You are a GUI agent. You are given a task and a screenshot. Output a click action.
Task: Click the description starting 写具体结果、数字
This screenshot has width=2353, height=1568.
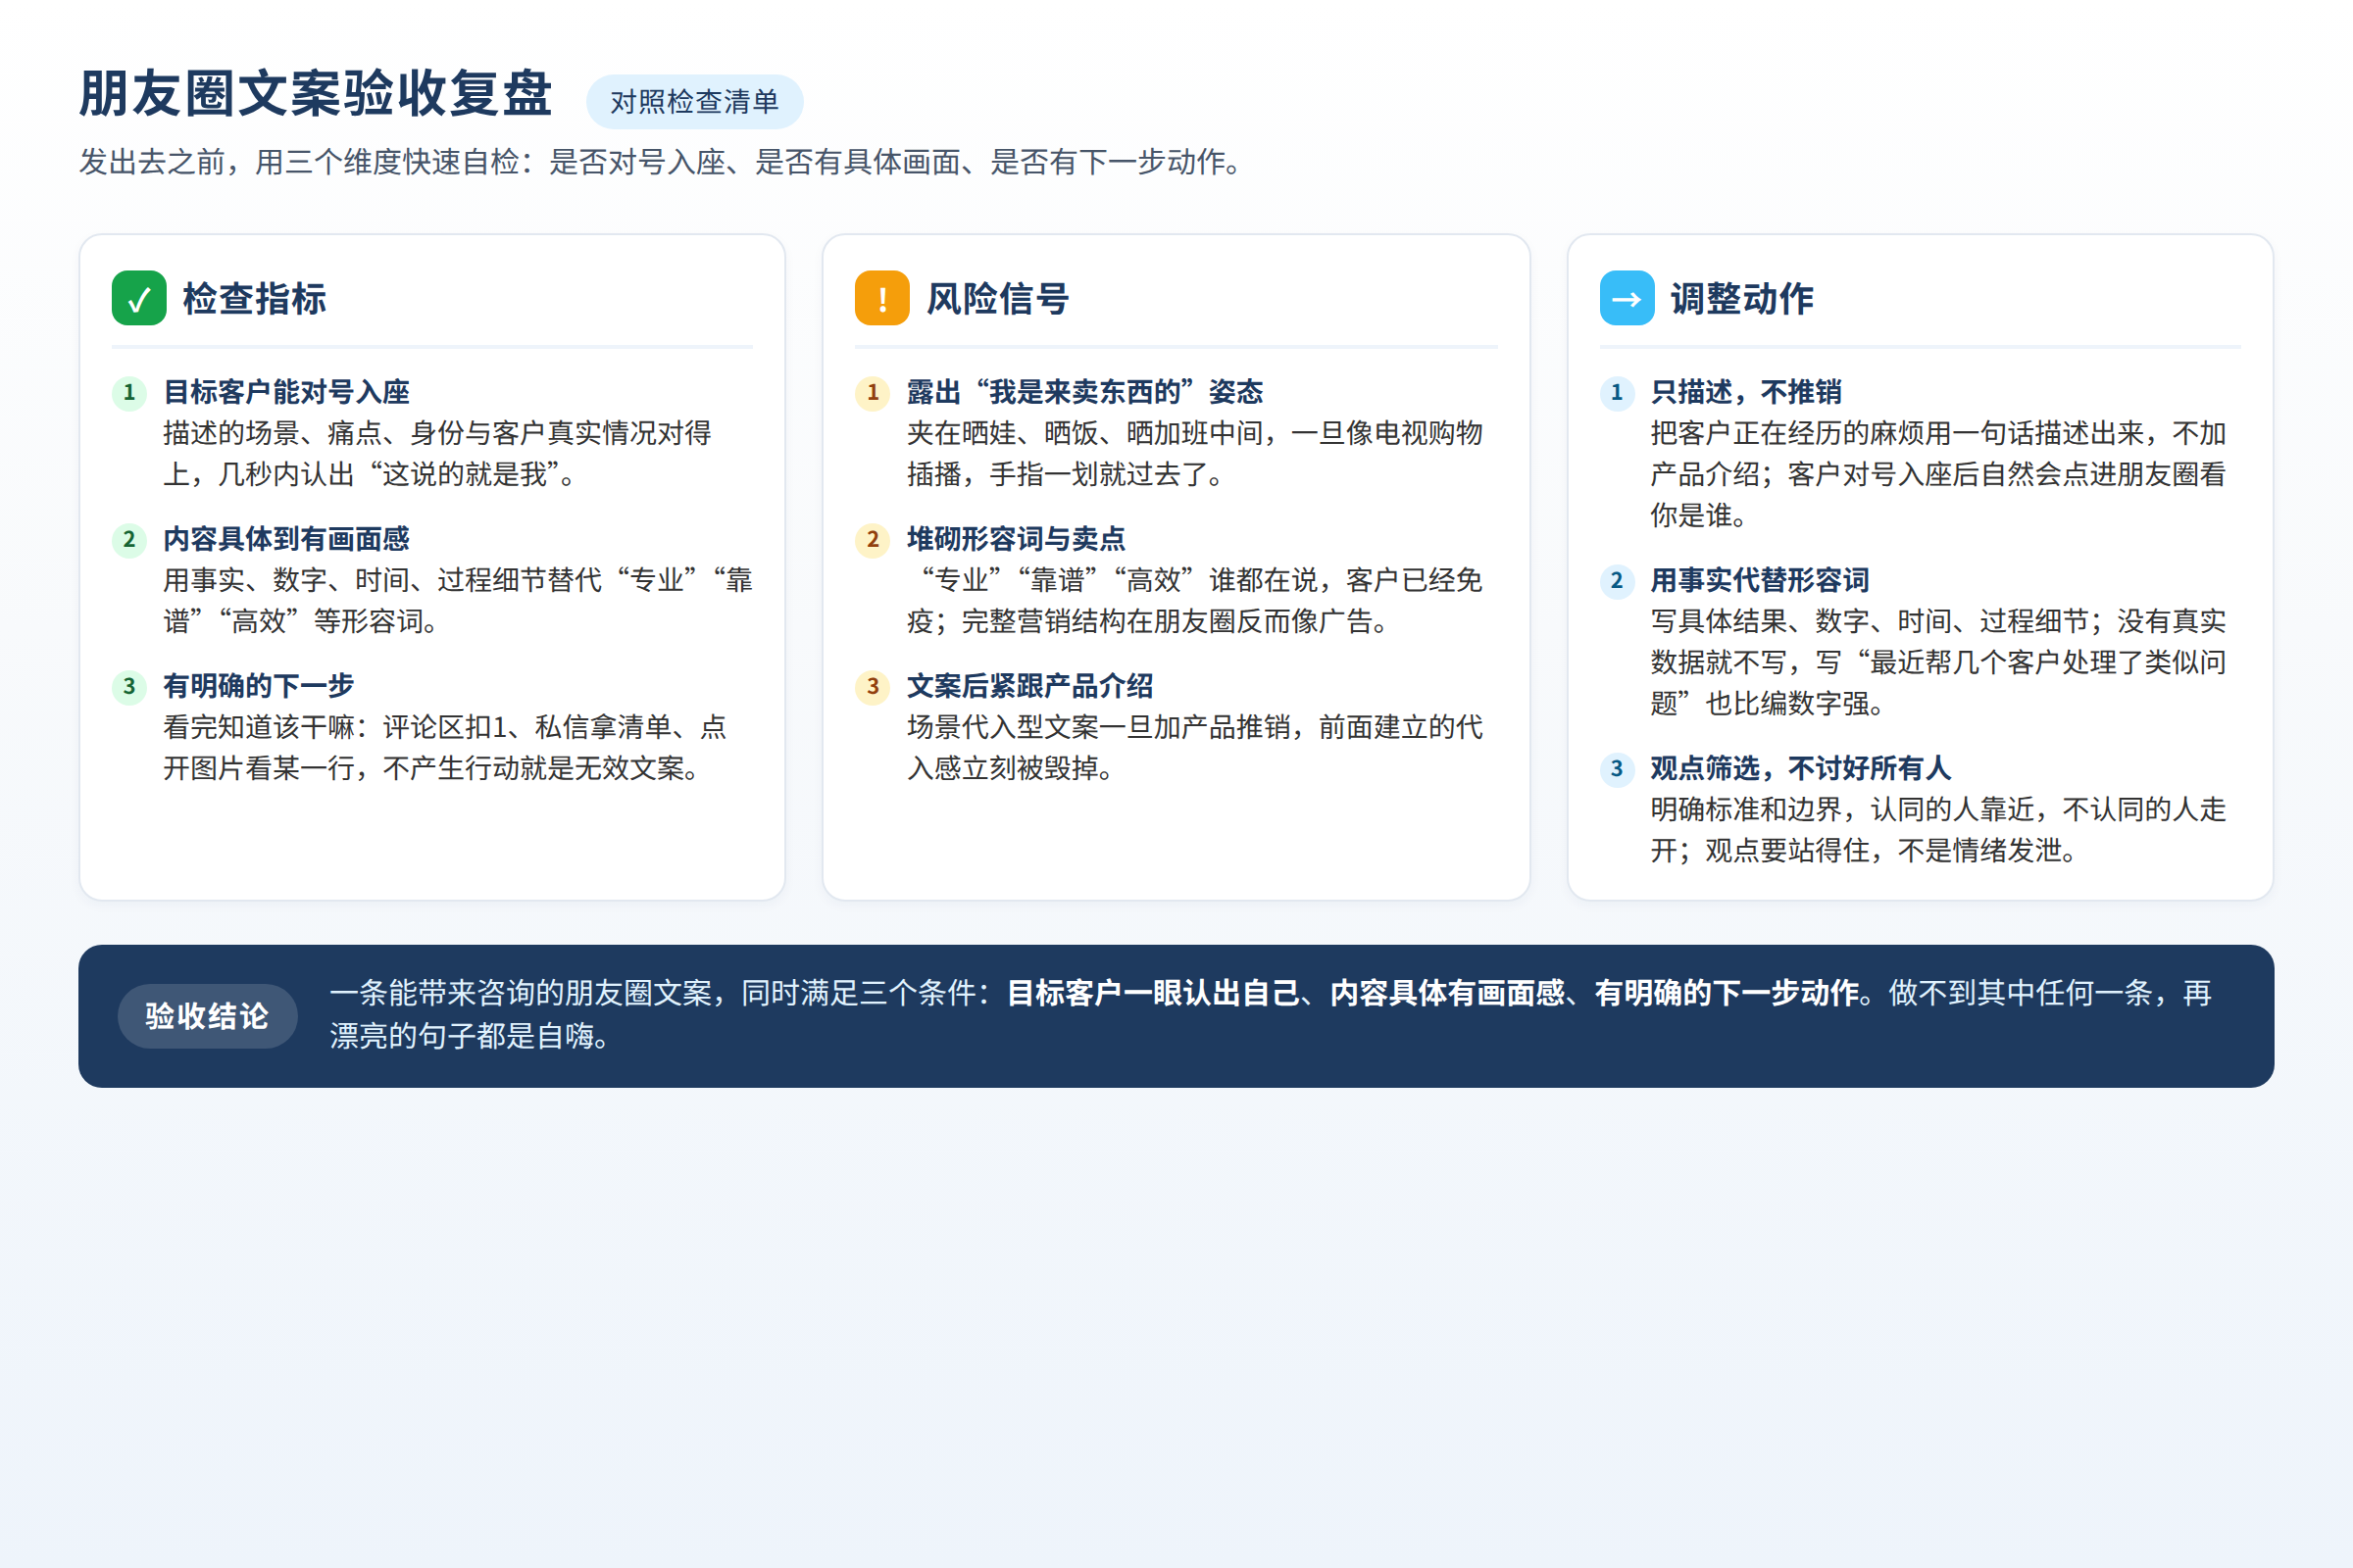(1939, 663)
